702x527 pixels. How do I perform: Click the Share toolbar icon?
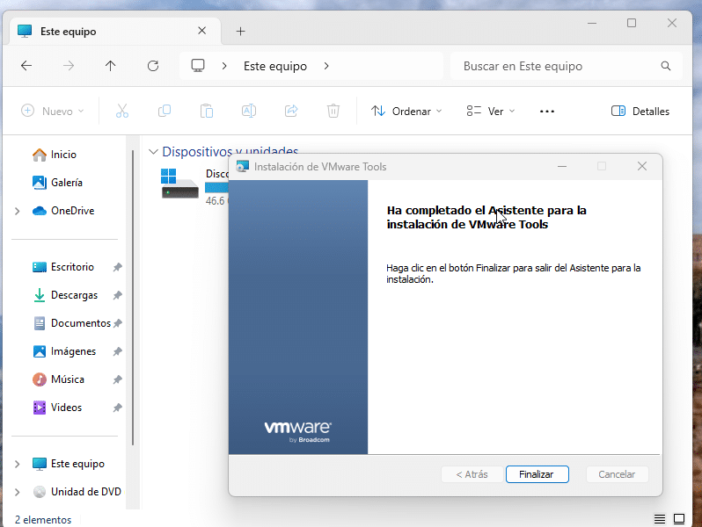pos(291,111)
